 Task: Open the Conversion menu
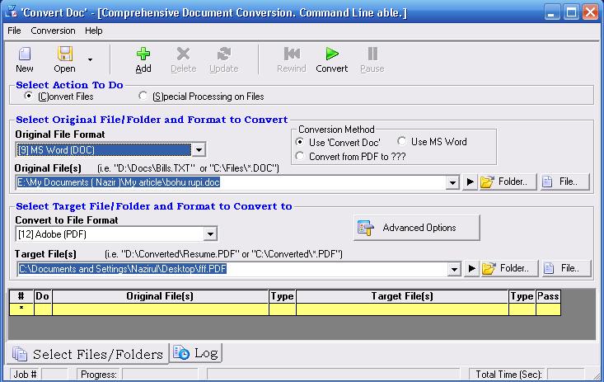click(x=54, y=31)
